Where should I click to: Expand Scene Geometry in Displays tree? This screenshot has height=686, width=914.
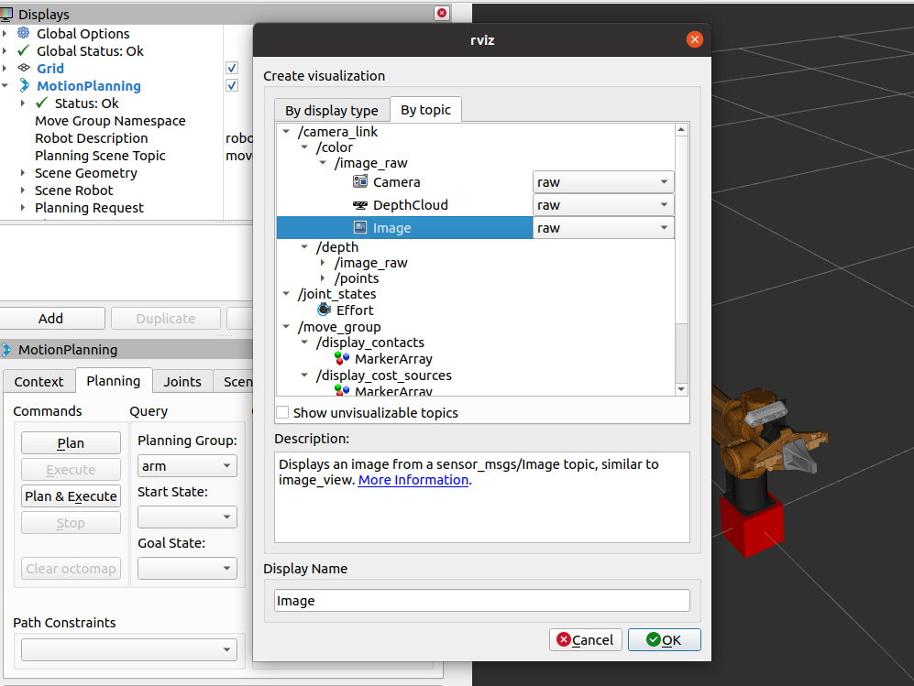tap(22, 173)
